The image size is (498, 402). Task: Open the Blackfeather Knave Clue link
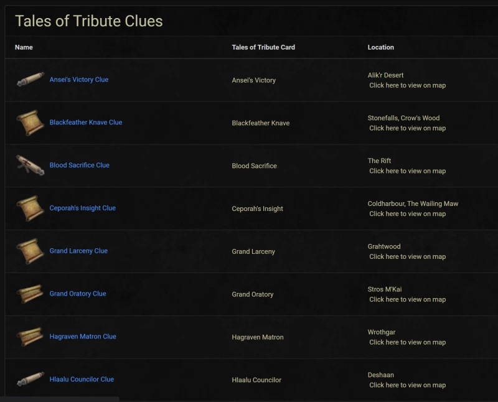[x=86, y=122]
